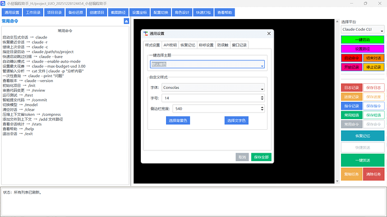Click the 截图路径 toolbar button

[118, 12]
